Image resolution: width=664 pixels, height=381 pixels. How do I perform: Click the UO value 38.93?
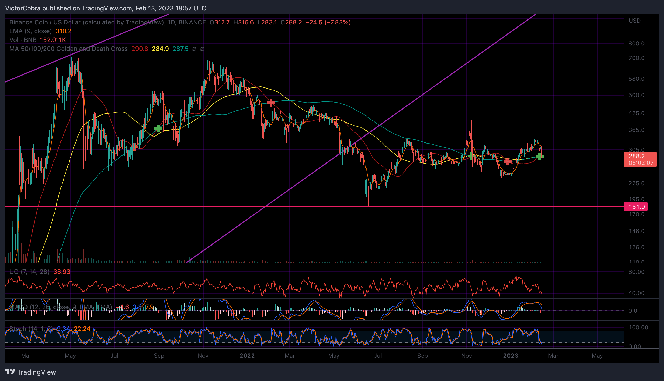tap(62, 272)
